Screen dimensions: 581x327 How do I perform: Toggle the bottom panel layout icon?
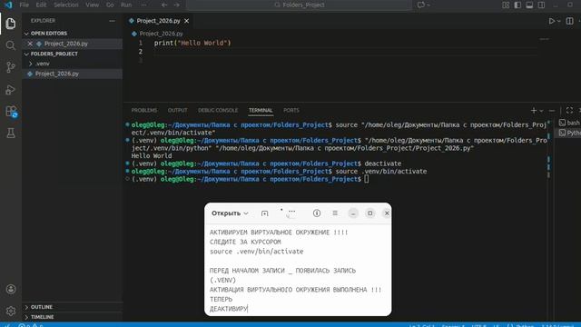pyautogui.click(x=529, y=5)
